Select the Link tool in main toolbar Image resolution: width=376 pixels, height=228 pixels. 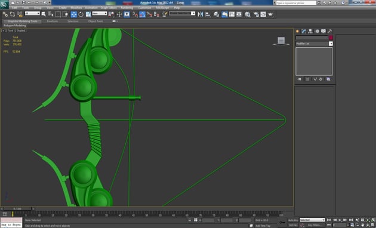coord(5,14)
